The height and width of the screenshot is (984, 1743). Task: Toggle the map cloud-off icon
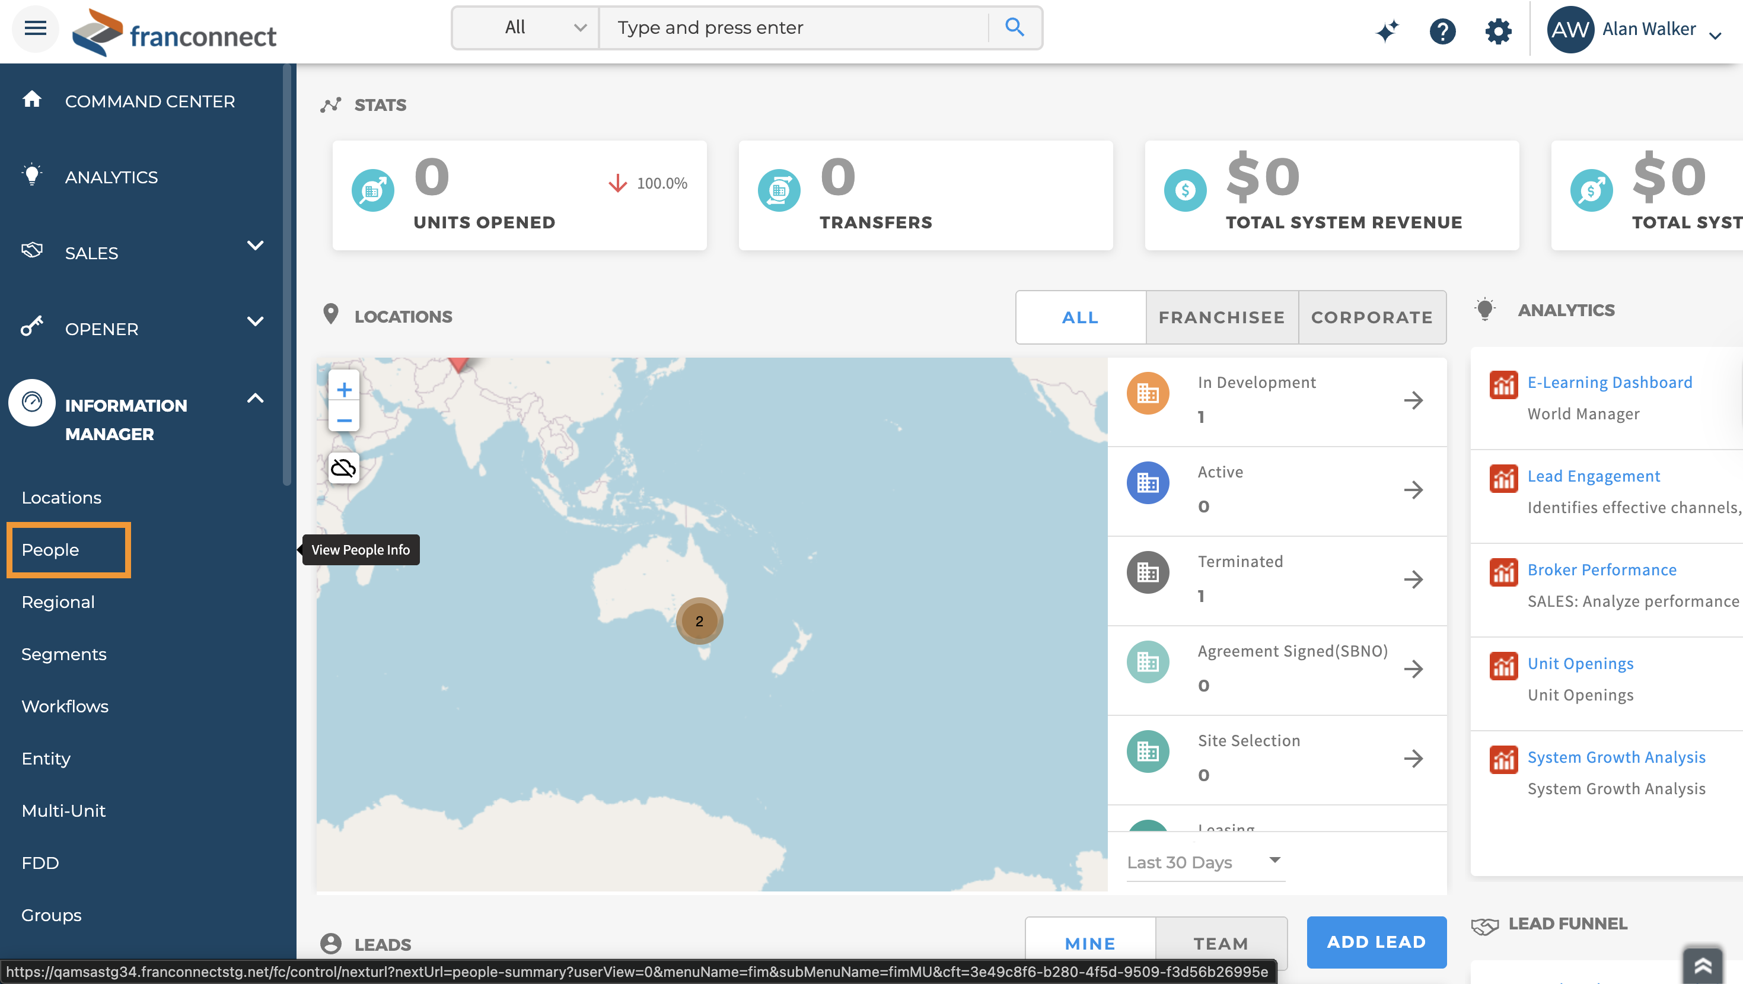coord(344,467)
